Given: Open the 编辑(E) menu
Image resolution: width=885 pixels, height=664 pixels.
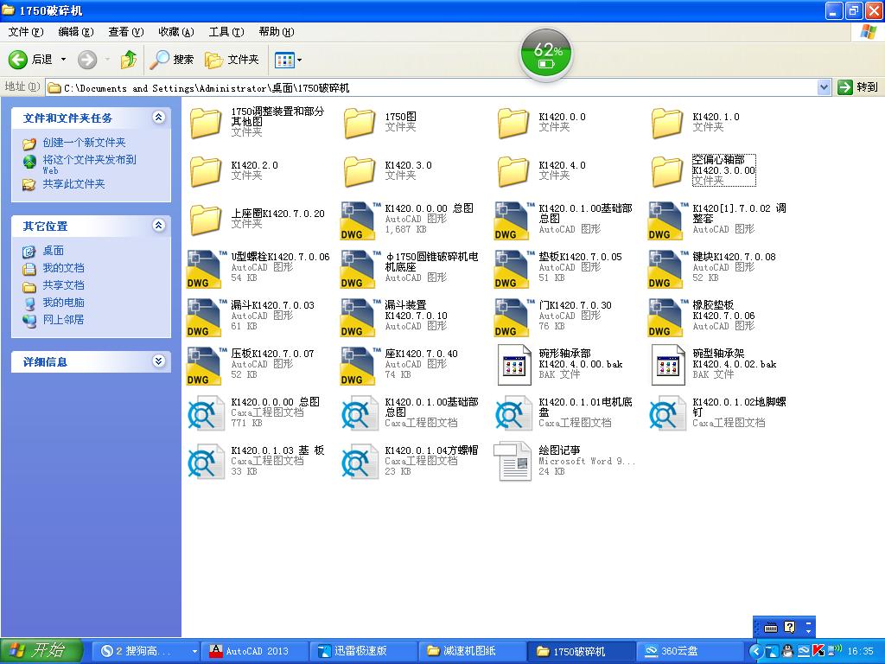Looking at the screenshot, I should coord(76,32).
